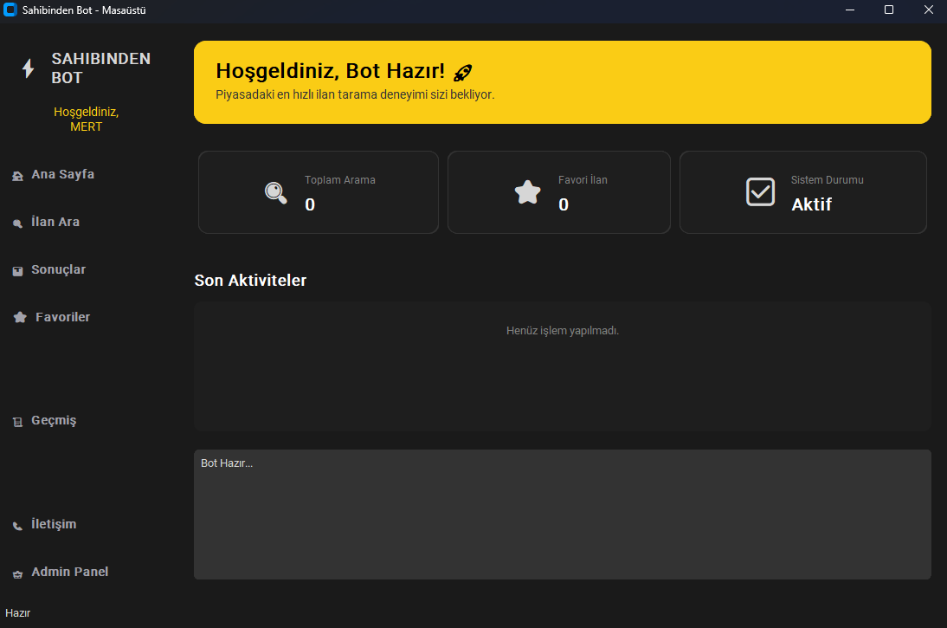Click the Sistem Durumu label
Image resolution: width=947 pixels, height=628 pixels.
[828, 180]
